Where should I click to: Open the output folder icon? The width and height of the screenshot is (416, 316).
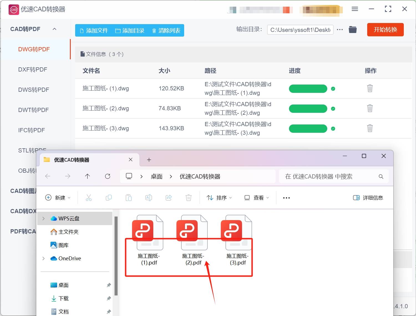click(x=352, y=29)
